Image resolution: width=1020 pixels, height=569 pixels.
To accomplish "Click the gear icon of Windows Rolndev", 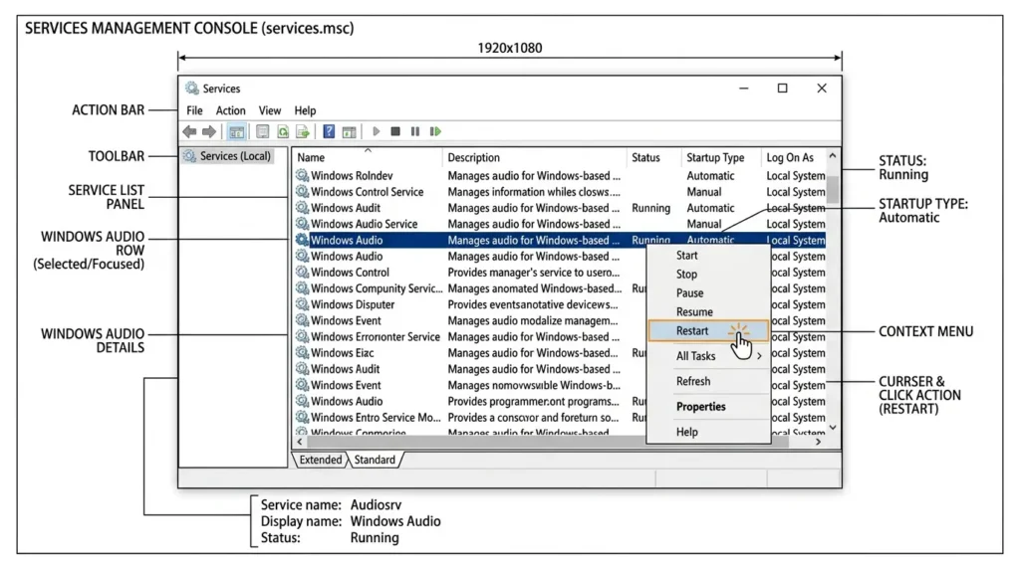I will [302, 175].
